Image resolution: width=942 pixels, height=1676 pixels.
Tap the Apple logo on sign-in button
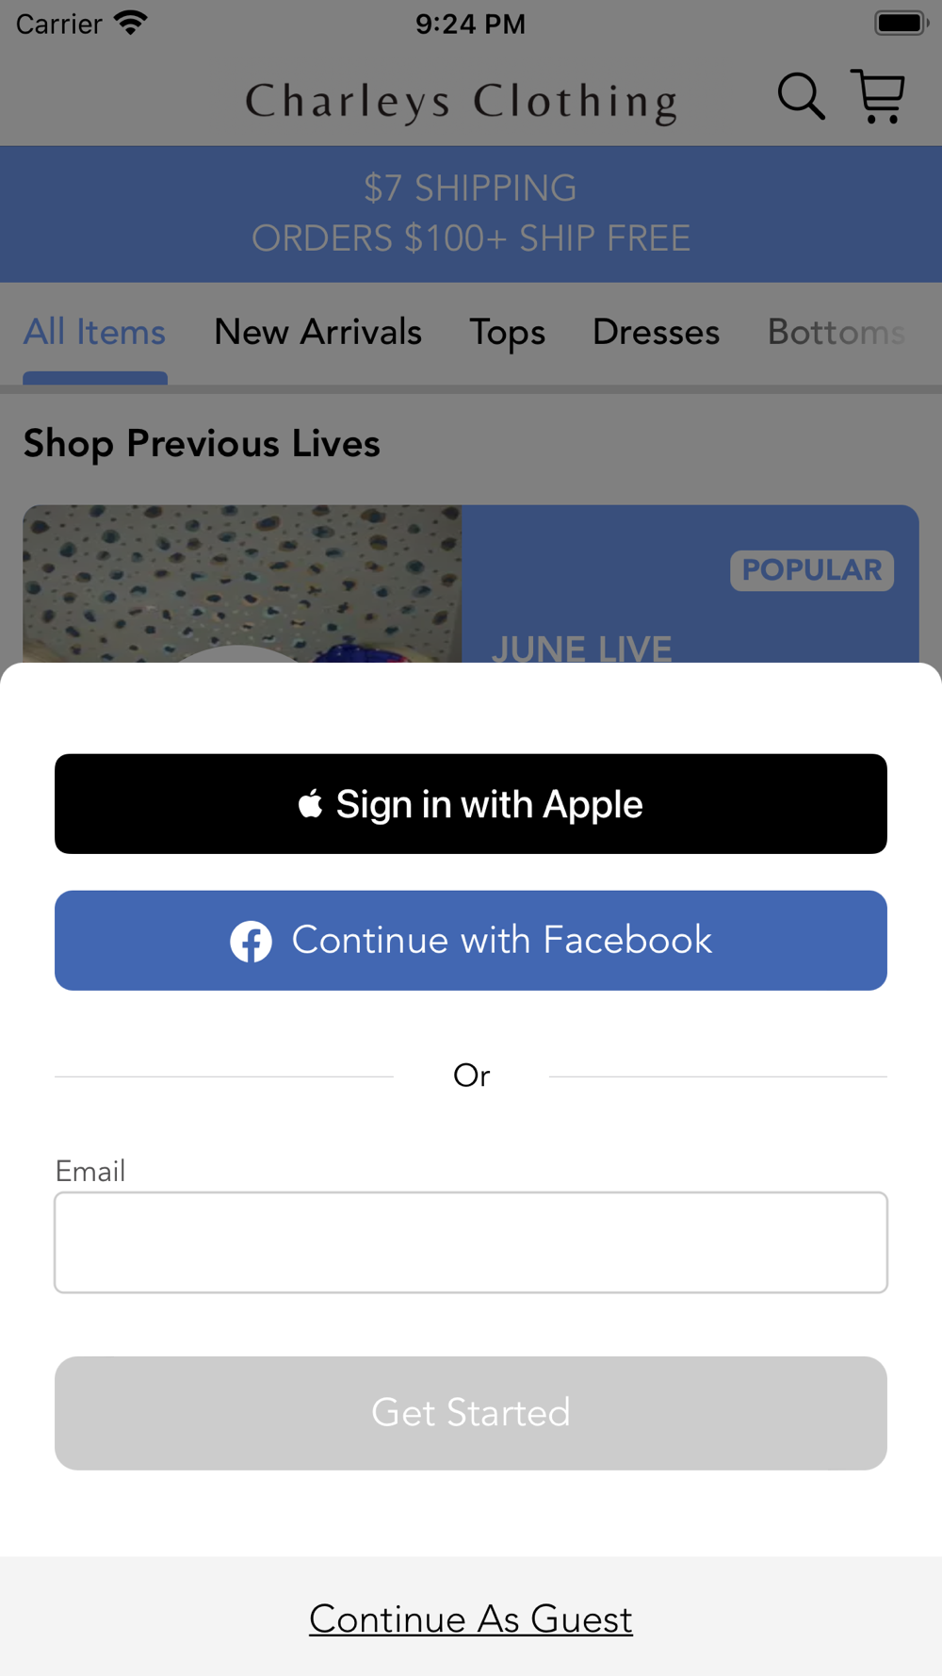point(310,803)
